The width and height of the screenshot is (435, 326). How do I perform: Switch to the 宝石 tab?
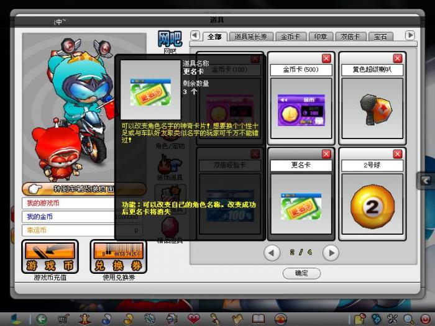(380, 37)
